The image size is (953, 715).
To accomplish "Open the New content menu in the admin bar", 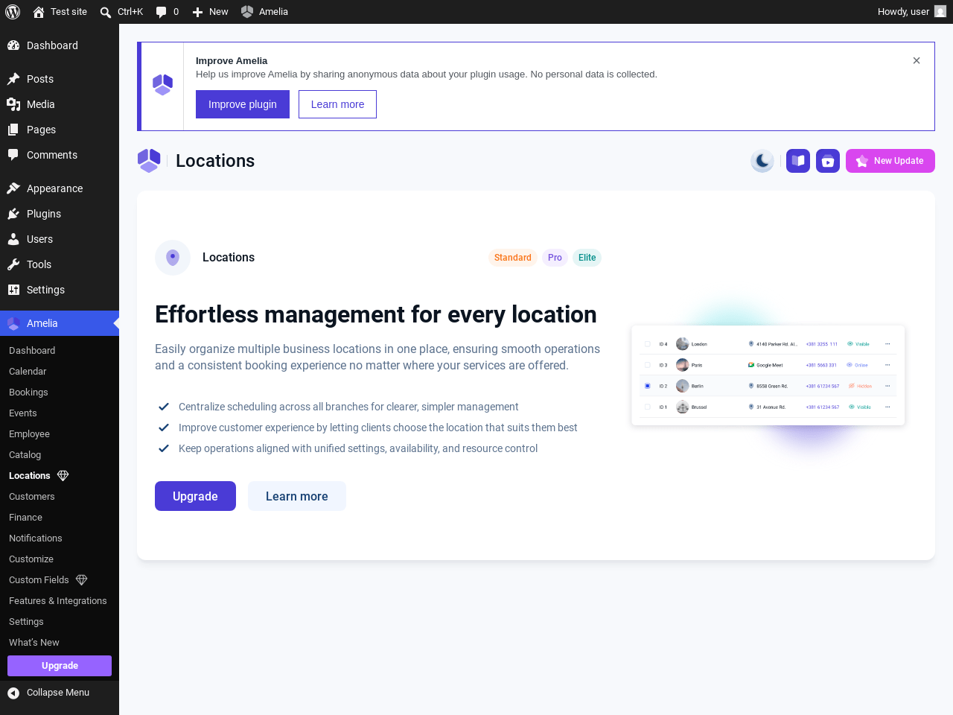I will 211,12.
